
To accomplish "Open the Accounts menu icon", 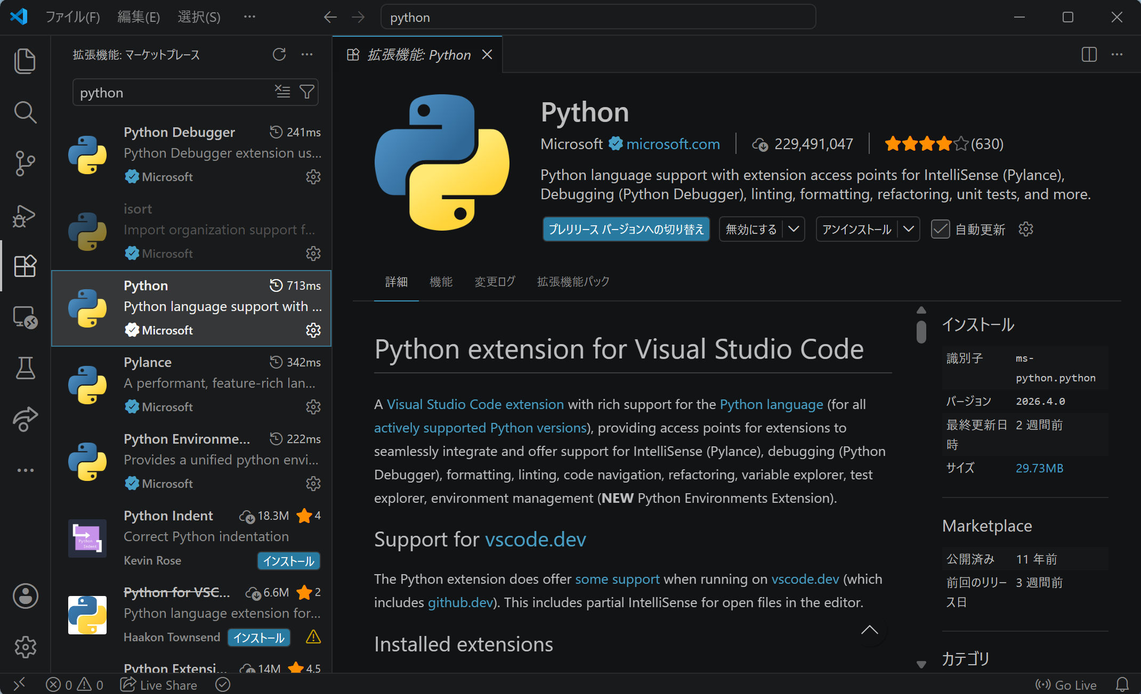I will [x=25, y=595].
